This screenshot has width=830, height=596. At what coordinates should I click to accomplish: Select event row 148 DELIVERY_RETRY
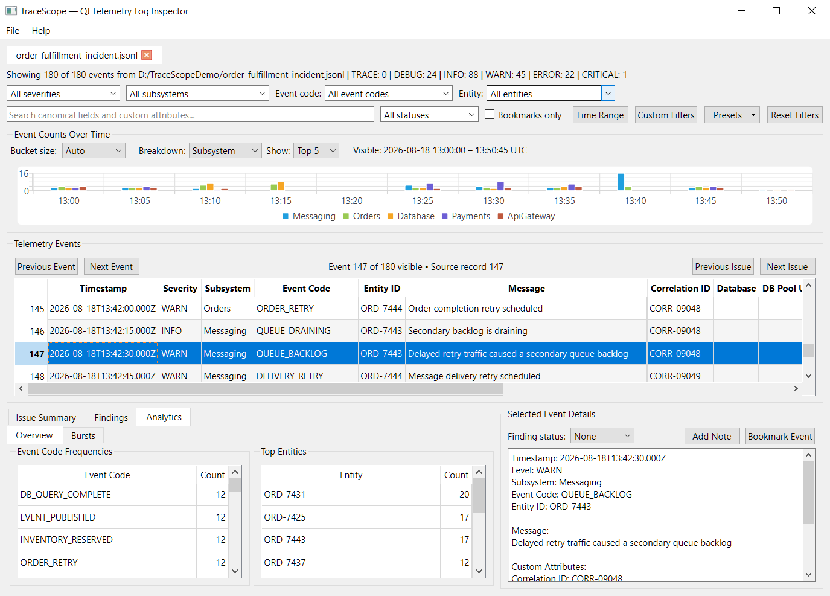tap(409, 376)
